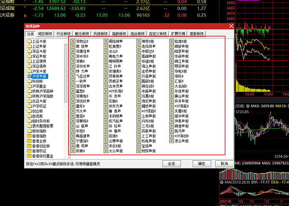The width and height of the screenshot is (289, 206).
Task: Click the stock icon beside 海立B股
Action: (x=139, y=66)
